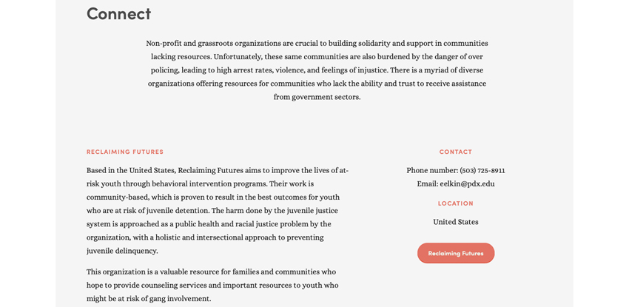Click the line starting 'community-based, which is proven'

tap(213, 198)
